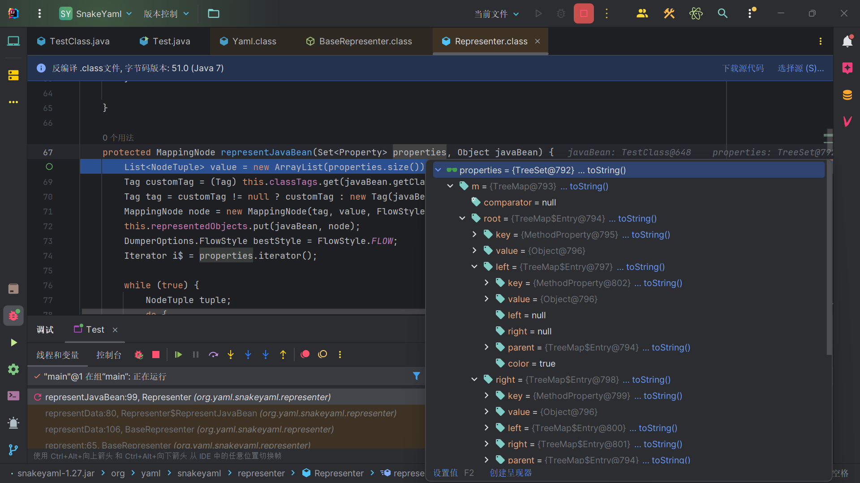Select 线程和变量 debug tab
Image resolution: width=860 pixels, height=483 pixels.
coord(57,355)
